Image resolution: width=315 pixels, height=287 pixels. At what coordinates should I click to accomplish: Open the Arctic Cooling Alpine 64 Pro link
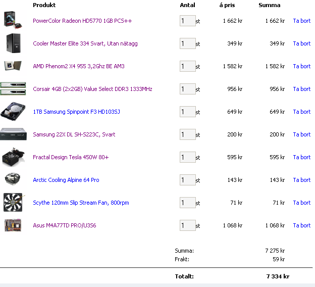[x=66, y=180]
